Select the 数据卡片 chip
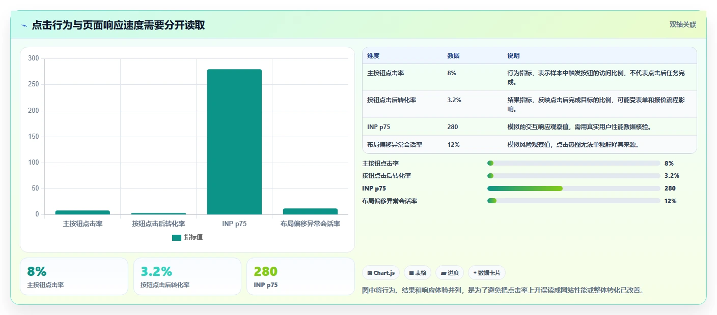 click(487, 273)
